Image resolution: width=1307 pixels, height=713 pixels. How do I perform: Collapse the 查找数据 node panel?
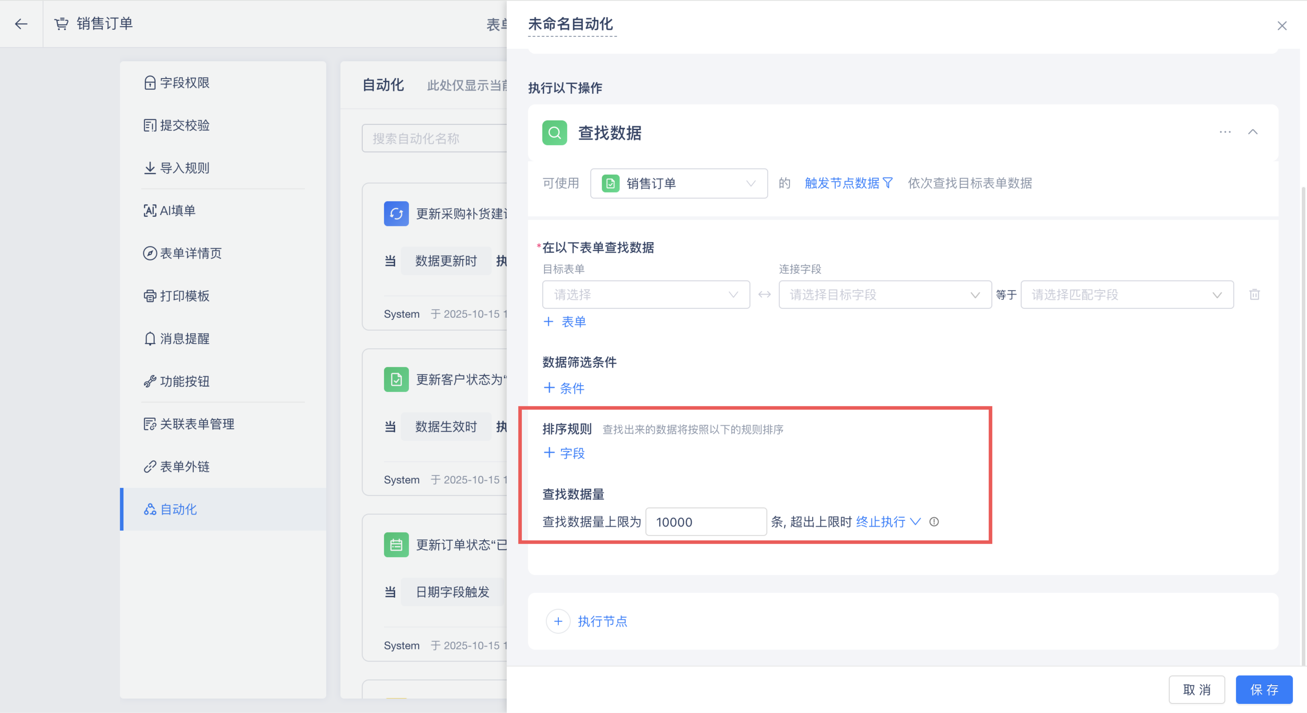[1253, 132]
